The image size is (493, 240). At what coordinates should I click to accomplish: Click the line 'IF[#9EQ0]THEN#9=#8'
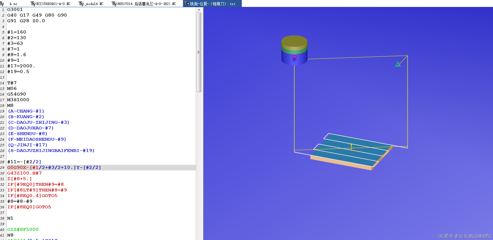(x=36, y=184)
